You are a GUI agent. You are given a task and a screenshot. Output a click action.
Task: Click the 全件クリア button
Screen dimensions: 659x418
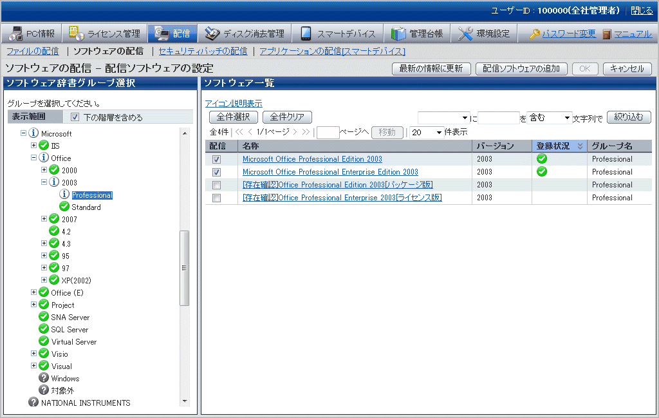pyautogui.click(x=287, y=117)
